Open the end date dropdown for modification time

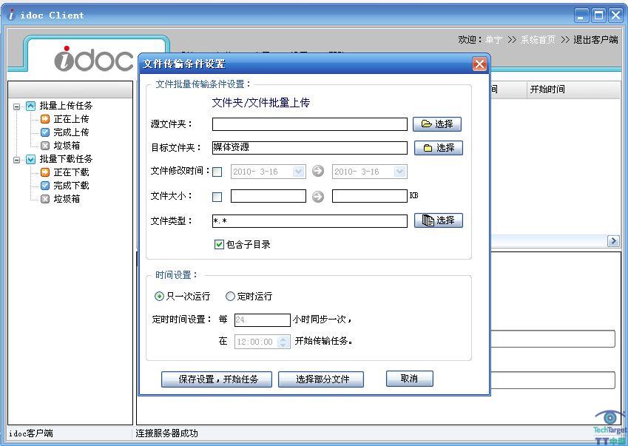[399, 172]
